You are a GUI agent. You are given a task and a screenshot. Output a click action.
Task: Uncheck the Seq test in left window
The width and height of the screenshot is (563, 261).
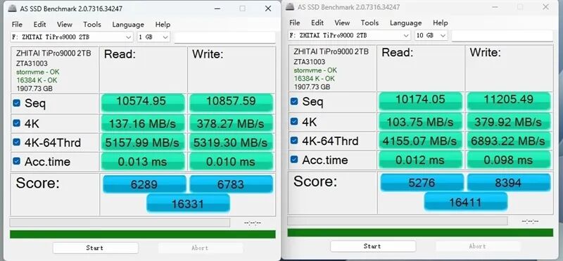tap(16, 103)
